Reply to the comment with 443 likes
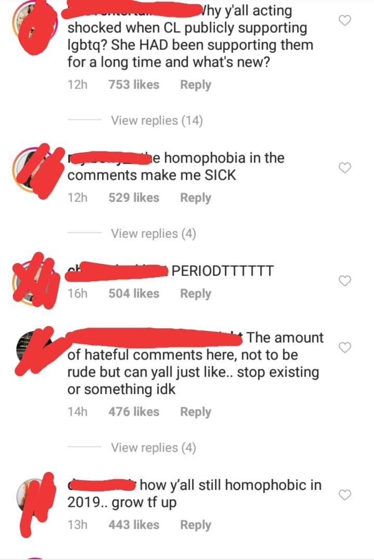 196,525
